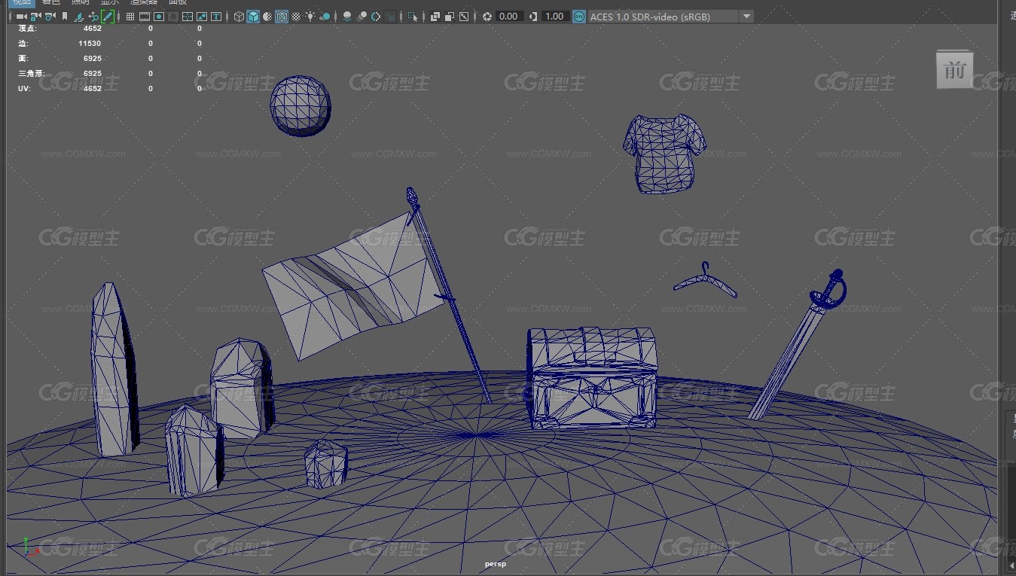This screenshot has width=1016, height=576.
Task: Toggle the X-Ray icon
Action: point(435,16)
